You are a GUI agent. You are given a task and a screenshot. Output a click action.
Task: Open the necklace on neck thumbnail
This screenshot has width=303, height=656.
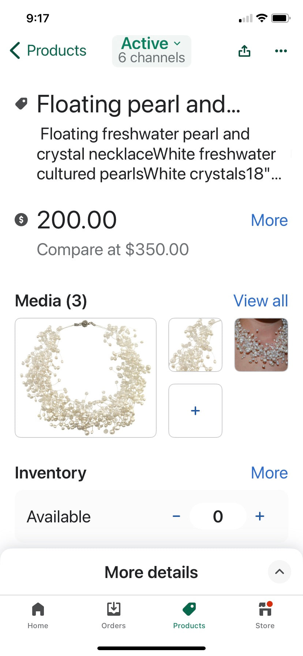pos(261,345)
